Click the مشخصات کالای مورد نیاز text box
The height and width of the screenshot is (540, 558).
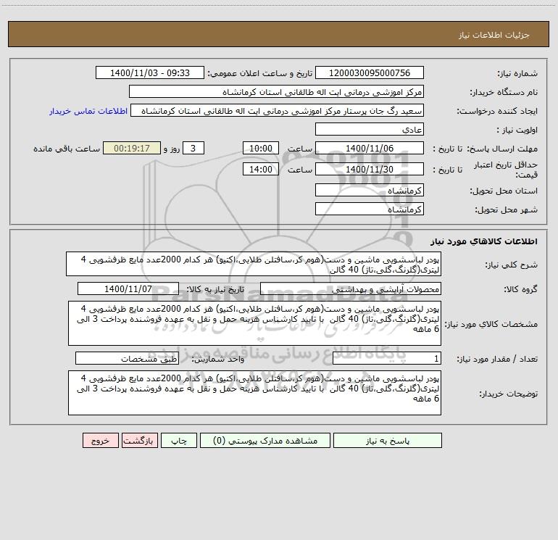click(x=254, y=323)
